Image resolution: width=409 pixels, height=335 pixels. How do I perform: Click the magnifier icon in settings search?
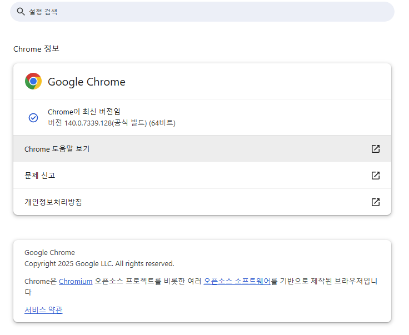coord(21,12)
